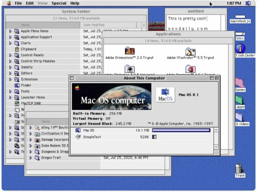Expand the Extensions folder

(10, 79)
